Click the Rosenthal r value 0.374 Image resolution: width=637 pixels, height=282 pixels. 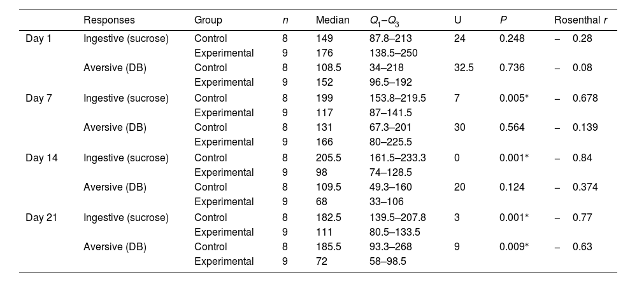click(x=585, y=188)
